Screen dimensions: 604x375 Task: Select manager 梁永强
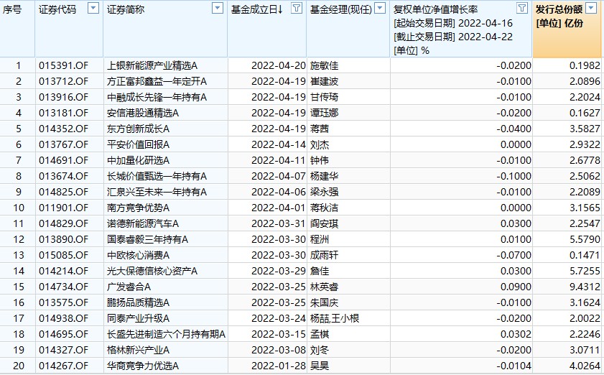pyautogui.click(x=325, y=192)
